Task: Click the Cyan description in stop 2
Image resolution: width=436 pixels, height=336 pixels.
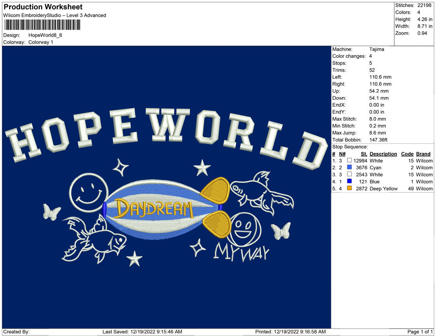Action: pos(375,168)
